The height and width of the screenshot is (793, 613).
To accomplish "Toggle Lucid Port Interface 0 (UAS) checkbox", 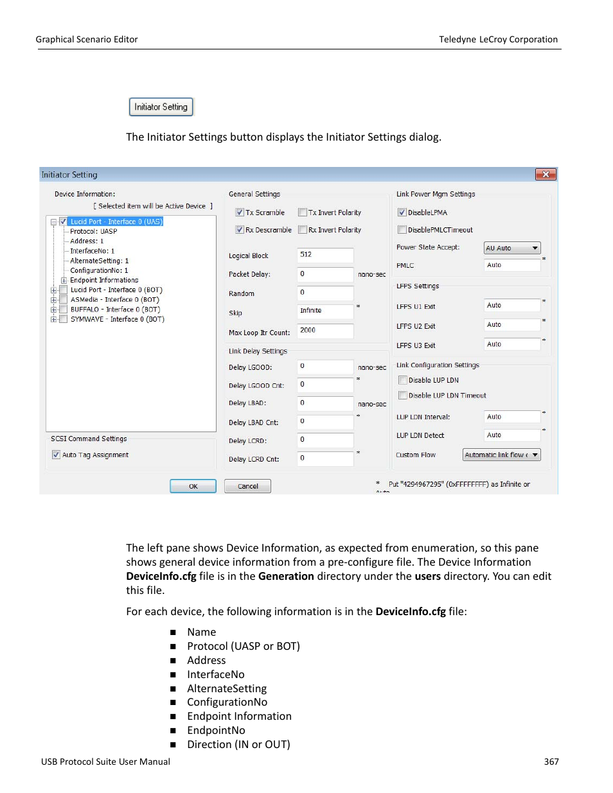I will point(63,222).
